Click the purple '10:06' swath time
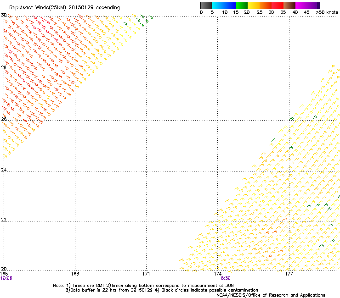The width and height of the screenshot is (340, 298). click(x=6, y=278)
